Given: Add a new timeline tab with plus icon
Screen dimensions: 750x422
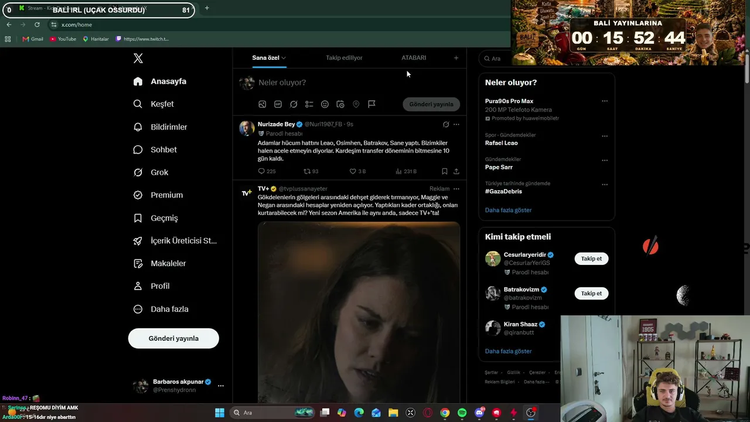Looking at the screenshot, I should tap(456, 57).
